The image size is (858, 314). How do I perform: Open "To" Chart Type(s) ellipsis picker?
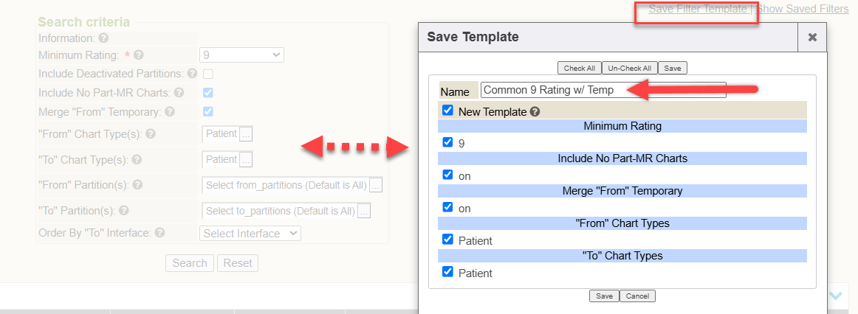246,159
